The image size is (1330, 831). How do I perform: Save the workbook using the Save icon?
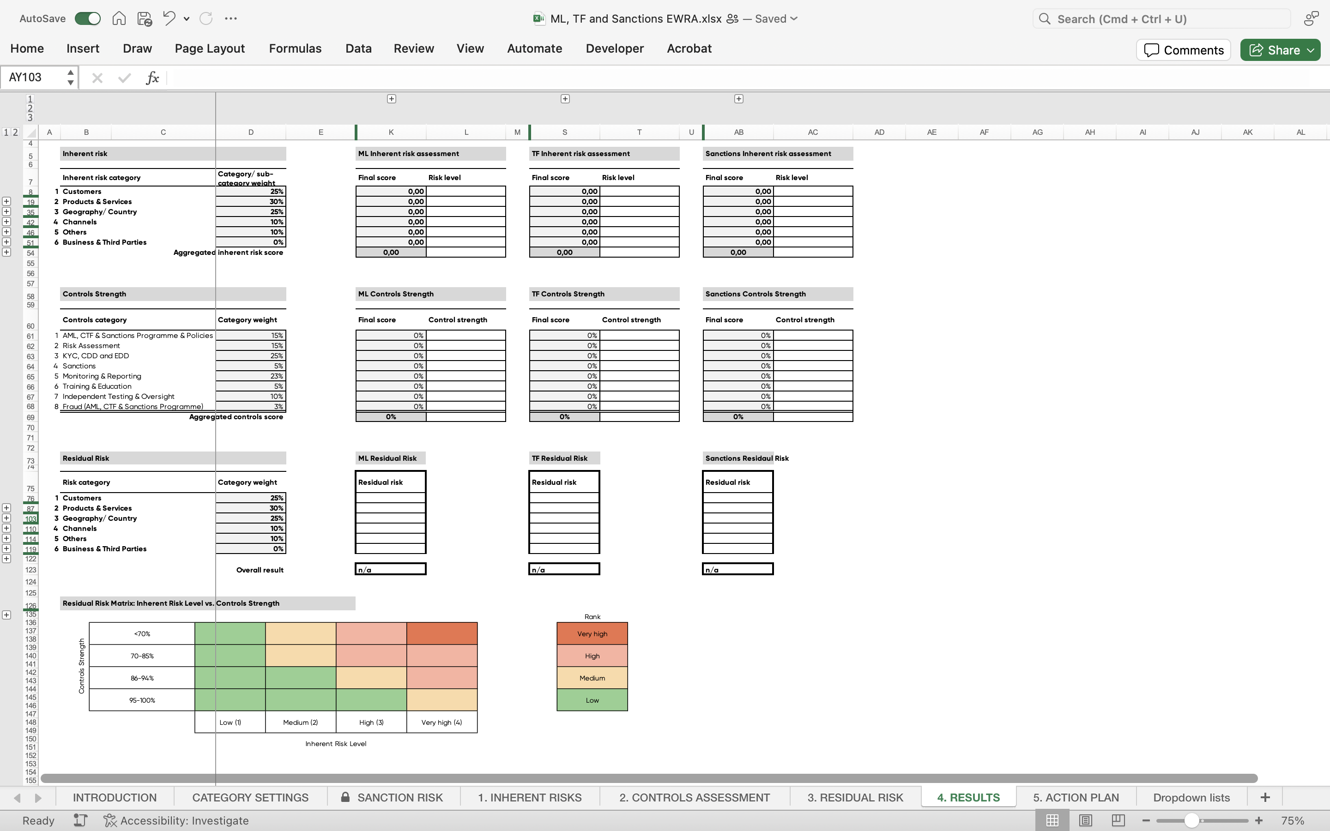tap(145, 18)
